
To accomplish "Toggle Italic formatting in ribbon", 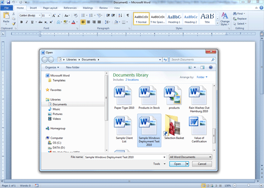I will tap(26, 22).
